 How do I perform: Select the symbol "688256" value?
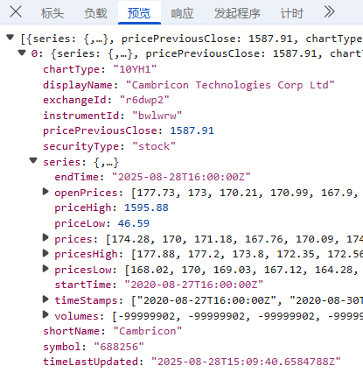pyautogui.click(x=119, y=347)
